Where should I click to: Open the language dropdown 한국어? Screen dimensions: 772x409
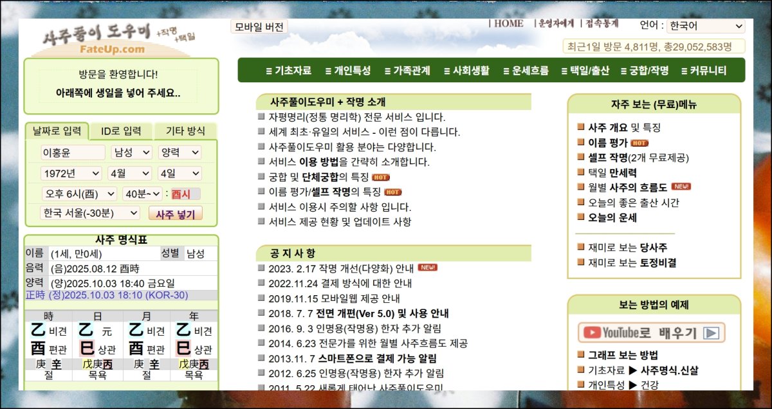pos(706,26)
